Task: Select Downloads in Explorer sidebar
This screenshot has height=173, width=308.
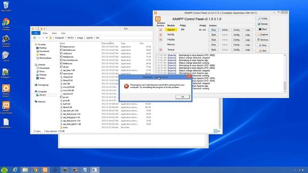Action: (x=44, y=51)
